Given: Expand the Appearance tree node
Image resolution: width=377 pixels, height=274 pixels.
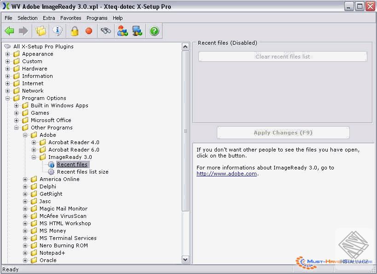Looking at the screenshot, I should coord(7,54).
